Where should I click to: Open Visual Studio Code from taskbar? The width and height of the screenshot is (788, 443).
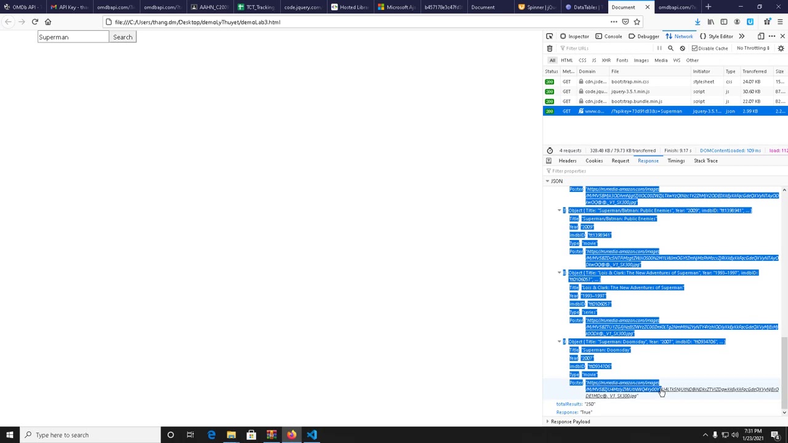click(312, 435)
